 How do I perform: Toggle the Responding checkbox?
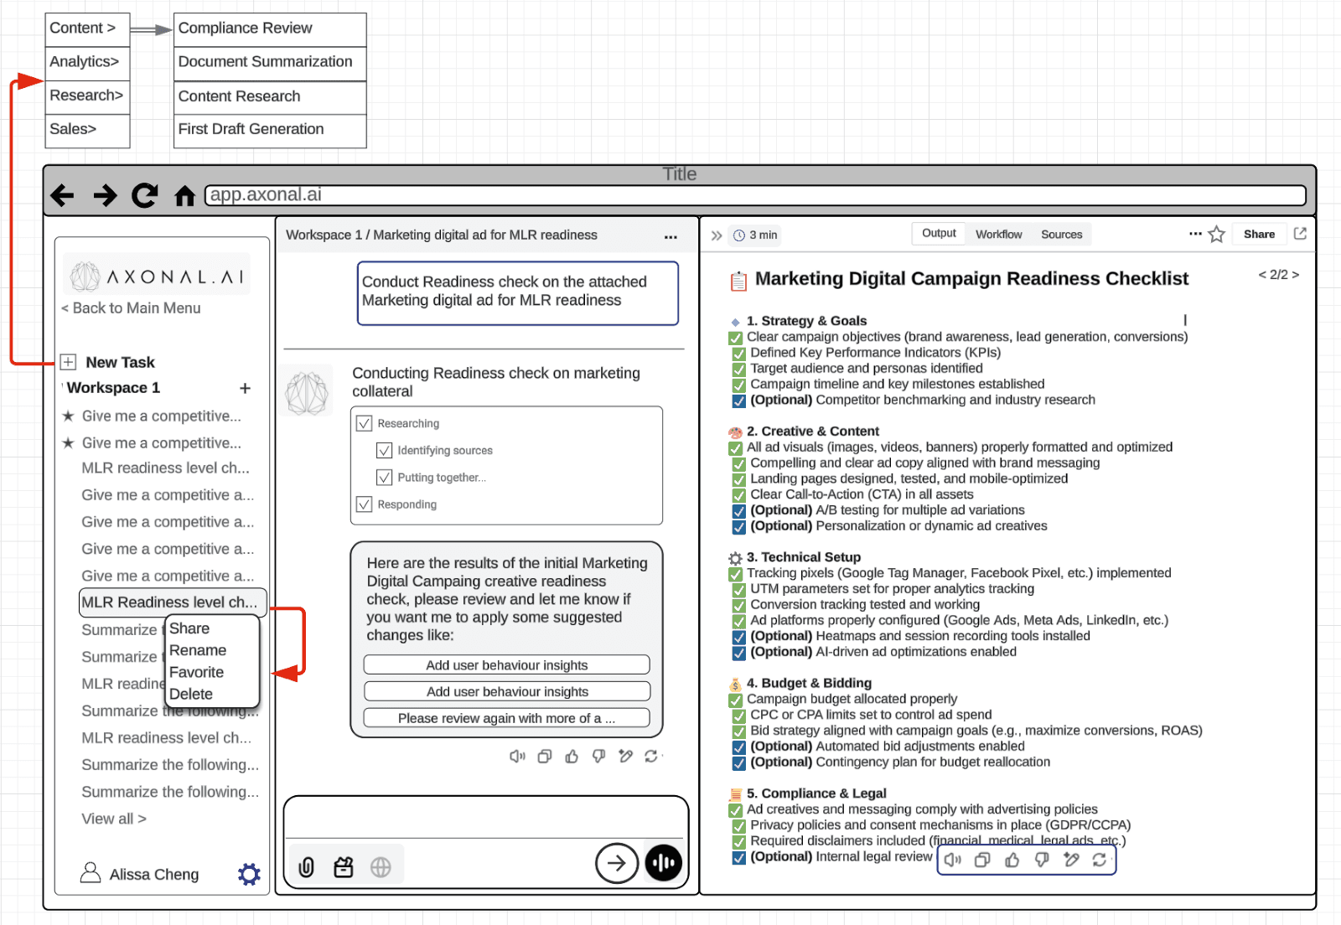click(x=364, y=504)
